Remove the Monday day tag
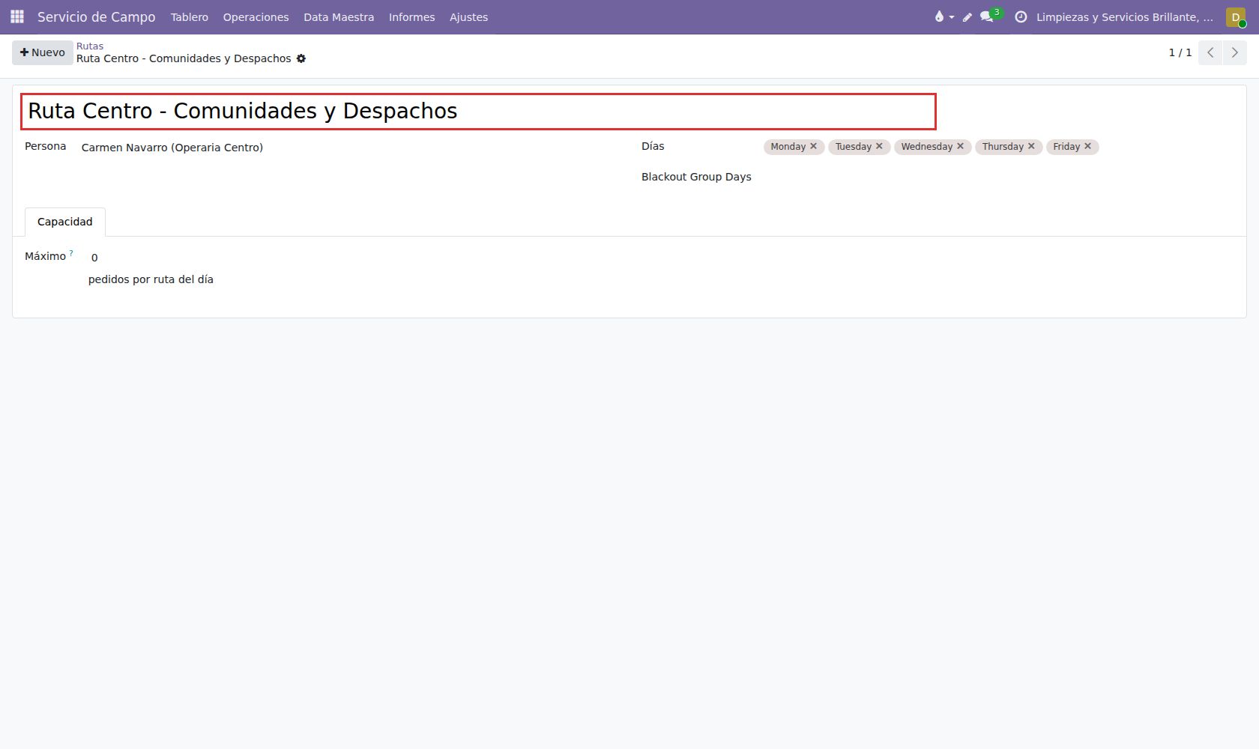This screenshot has width=1259, height=749. (813, 146)
